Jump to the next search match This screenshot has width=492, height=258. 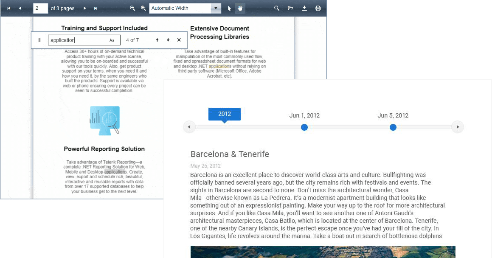point(168,39)
